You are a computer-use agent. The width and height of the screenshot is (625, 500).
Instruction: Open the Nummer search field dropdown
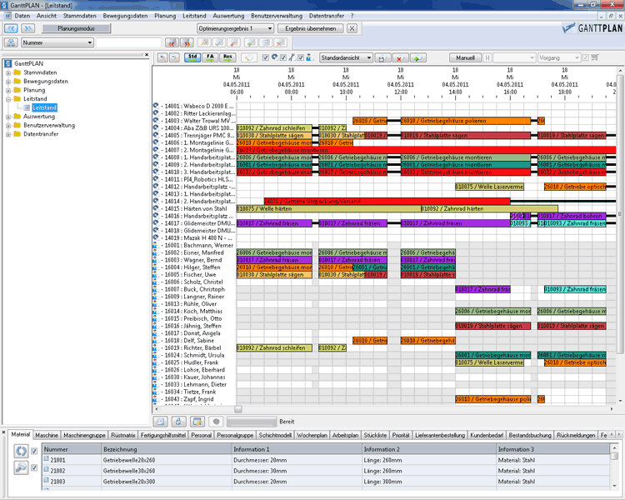click(x=57, y=42)
